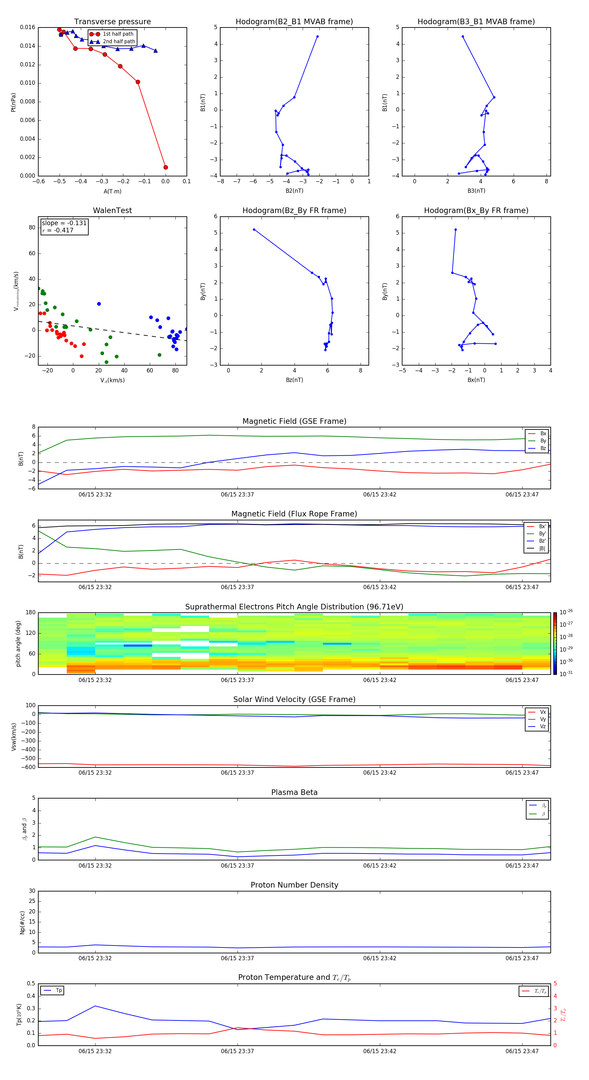Click the 'V_A(km/s)' x-axis label
This screenshot has width=589, height=1080.
coord(112,380)
